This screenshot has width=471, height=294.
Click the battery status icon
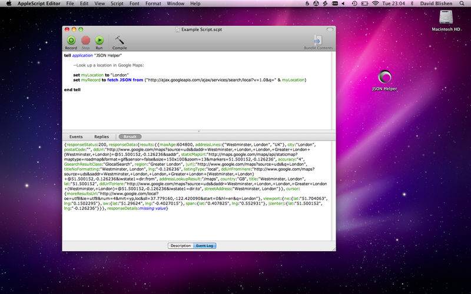point(364,4)
